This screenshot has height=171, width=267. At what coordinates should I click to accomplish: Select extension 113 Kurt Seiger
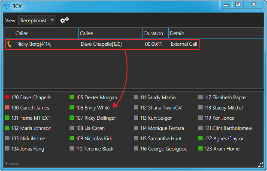pos(153,118)
